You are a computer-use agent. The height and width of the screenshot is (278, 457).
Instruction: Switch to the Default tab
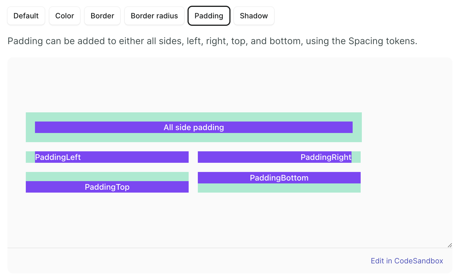26,16
